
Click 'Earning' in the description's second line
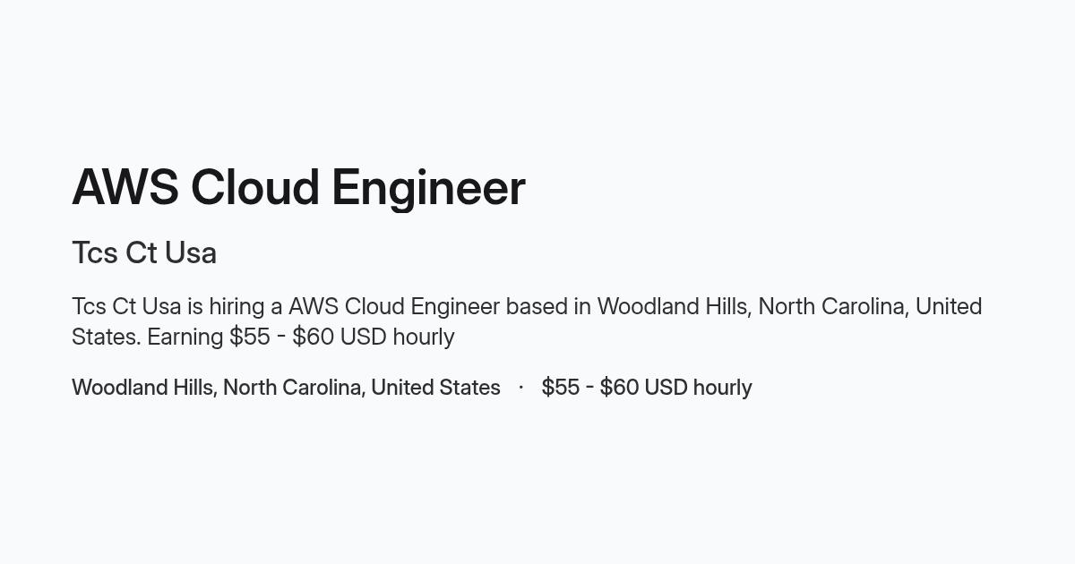click(x=185, y=338)
